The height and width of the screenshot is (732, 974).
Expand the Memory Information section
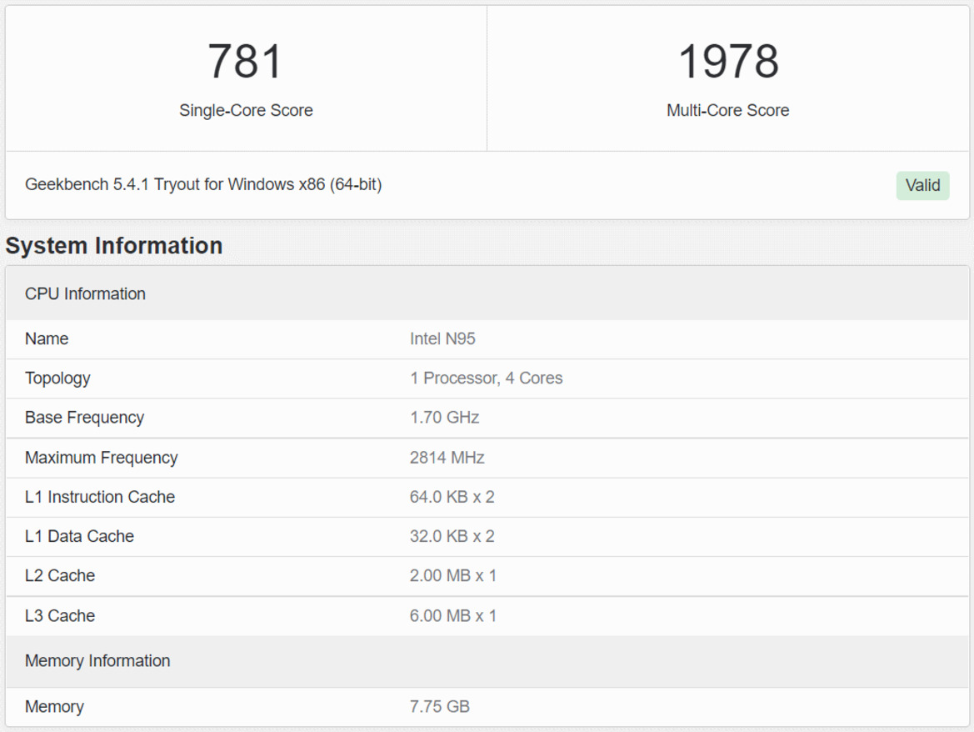[x=96, y=660]
